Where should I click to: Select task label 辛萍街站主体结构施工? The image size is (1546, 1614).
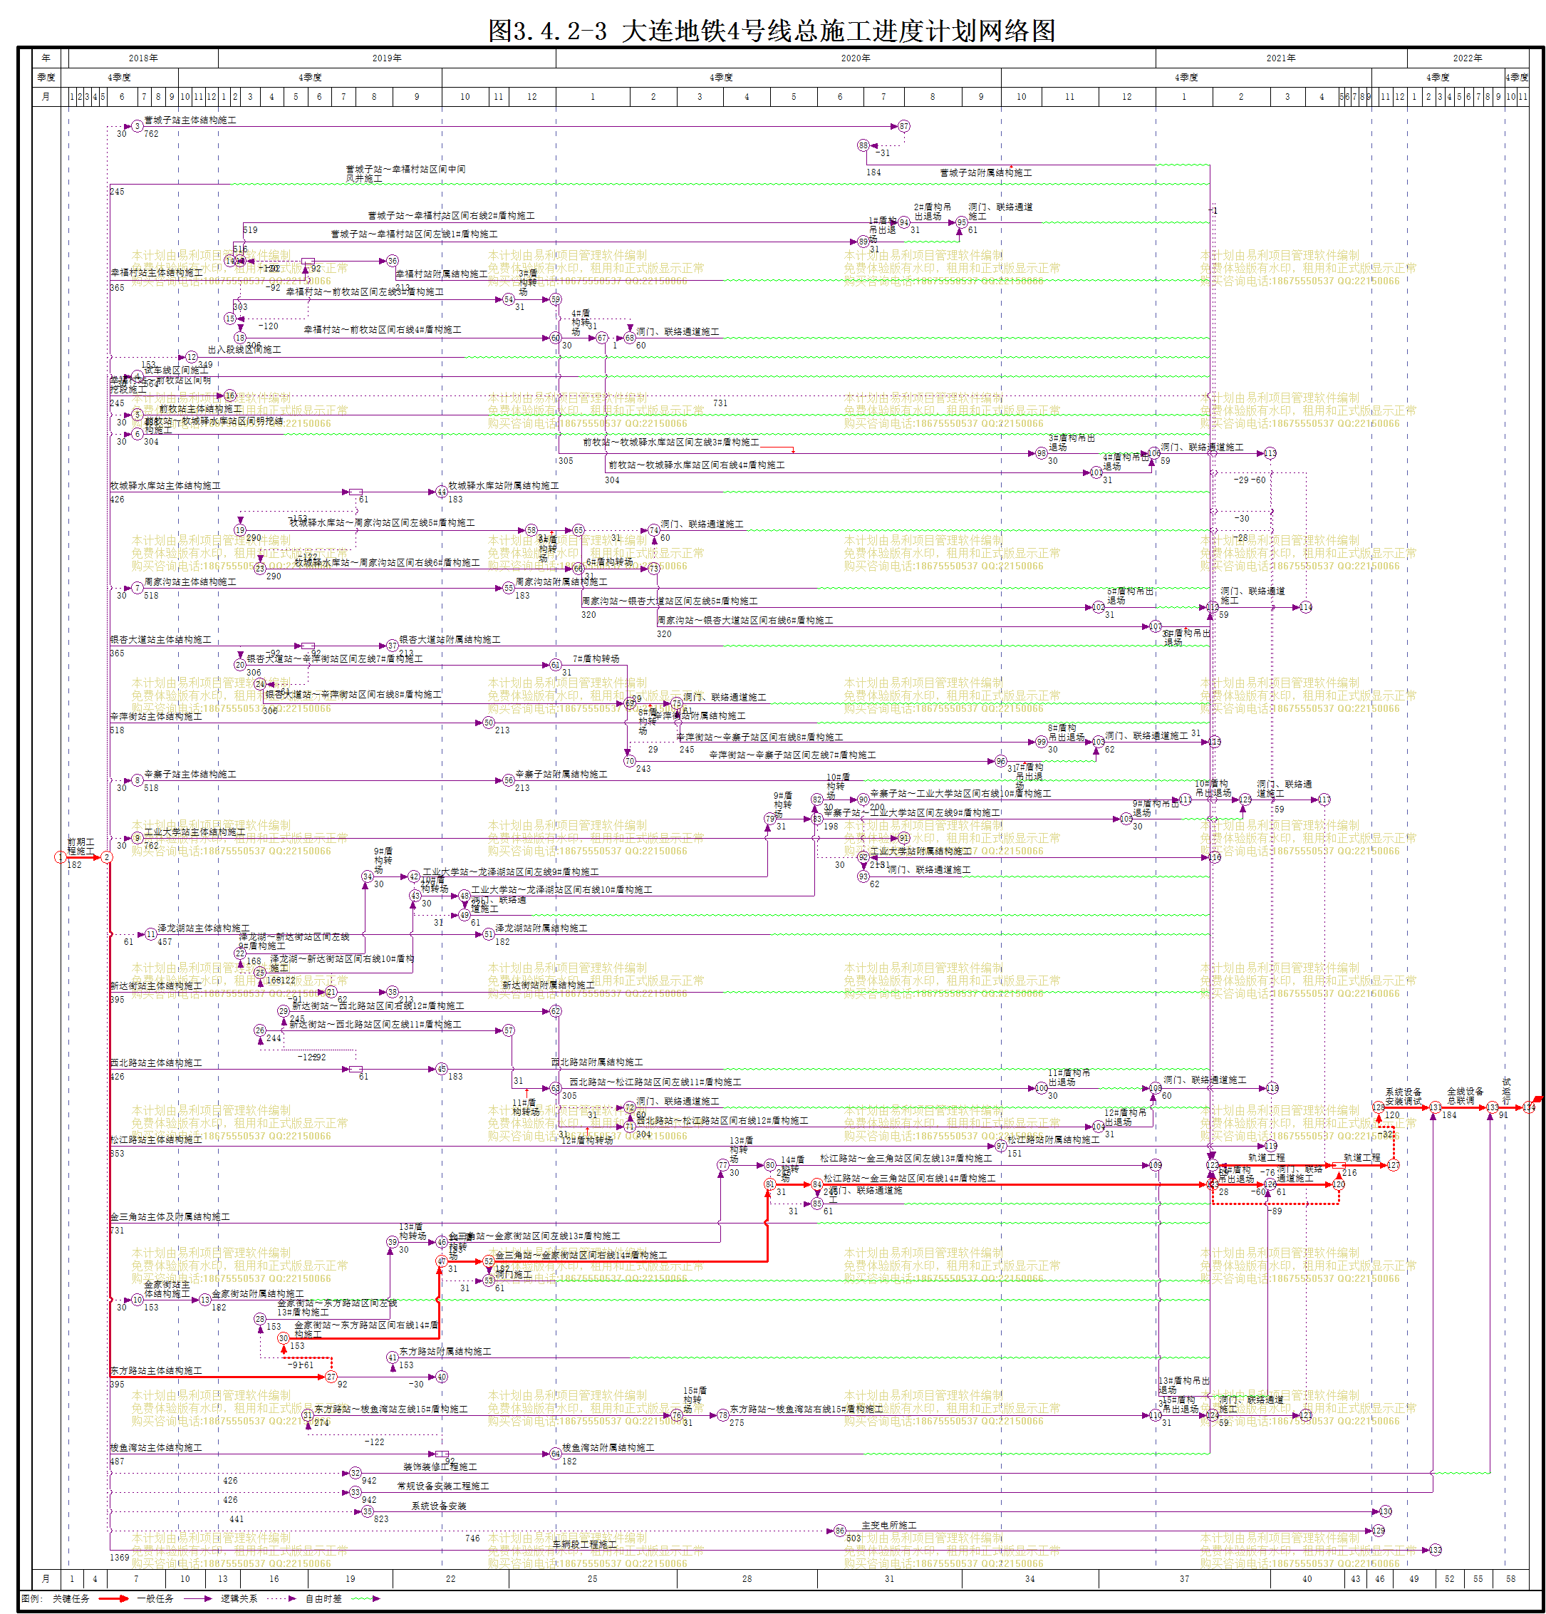[x=157, y=716]
